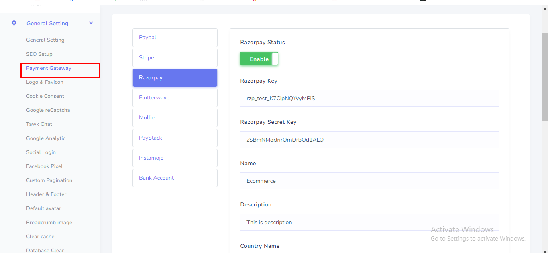Open the Payment Gateway sidebar link
The image size is (548, 253).
coord(49,68)
